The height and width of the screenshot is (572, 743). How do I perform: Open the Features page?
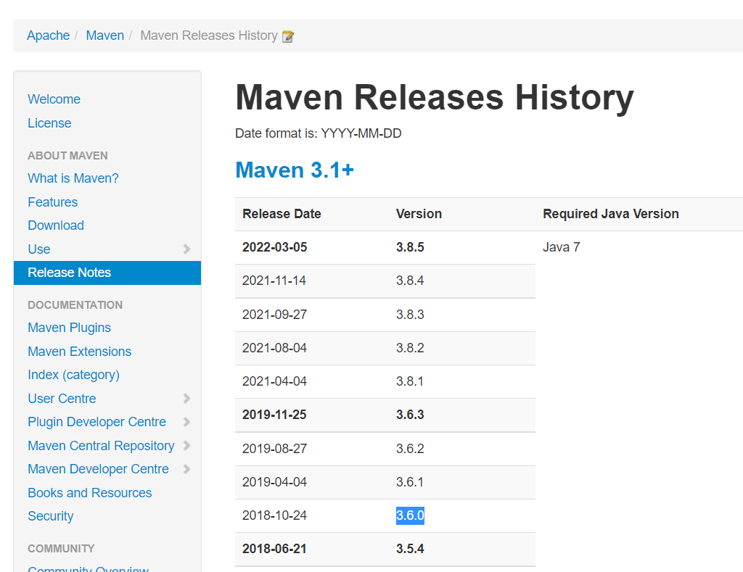click(52, 202)
